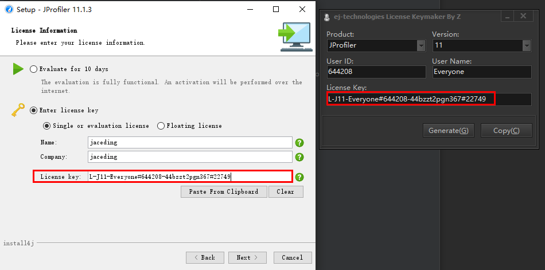
Task: Click the golden key icon
Action: [18, 110]
